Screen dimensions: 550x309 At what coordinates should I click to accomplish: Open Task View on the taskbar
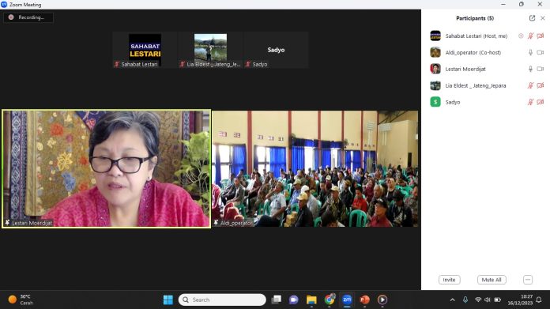277,300
